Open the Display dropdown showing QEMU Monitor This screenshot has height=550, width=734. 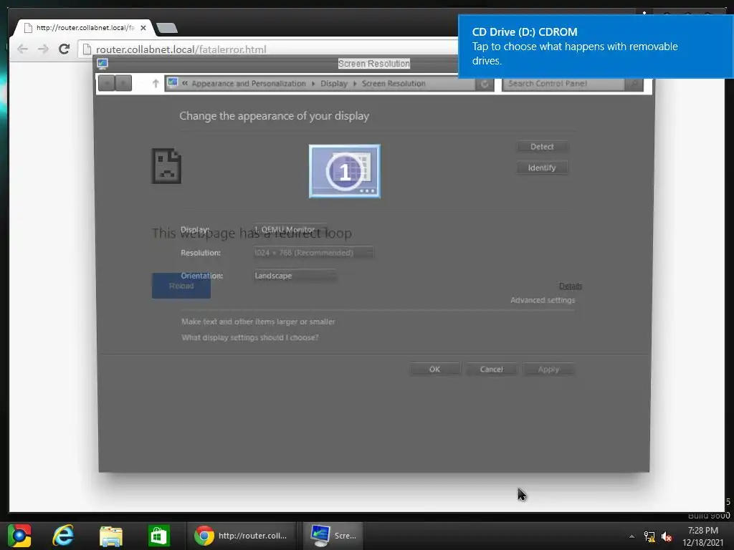tap(290, 230)
